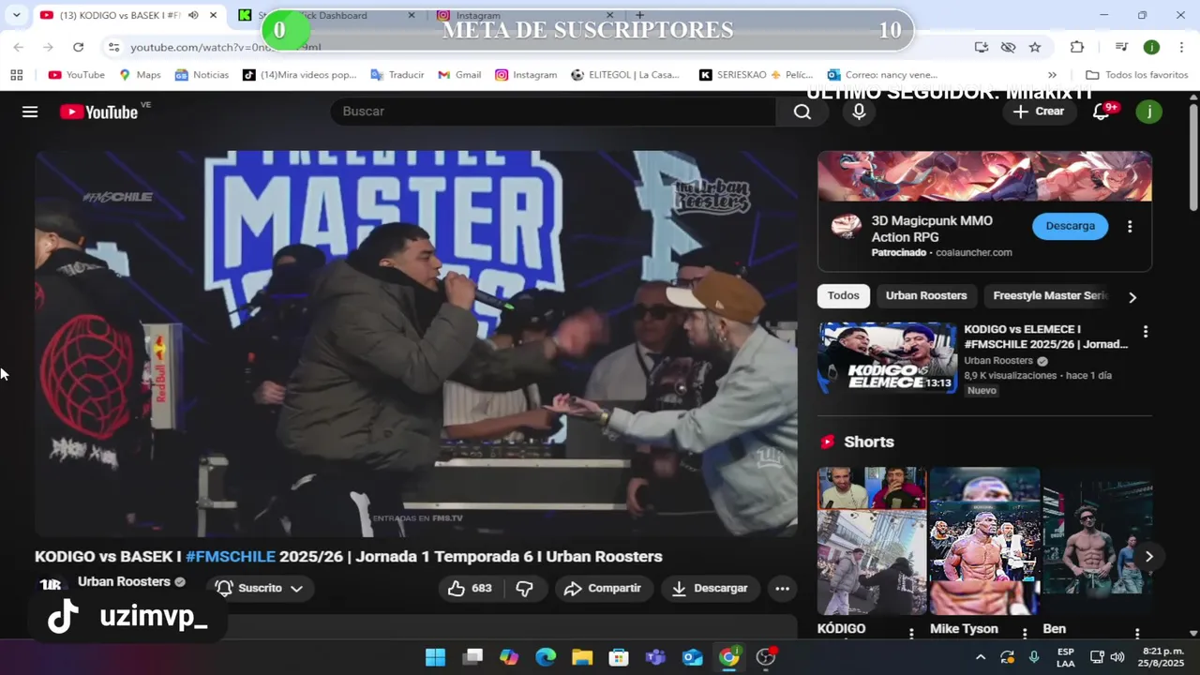The image size is (1200, 675).
Task: Toggle the Suscrito subscription button
Action: point(260,588)
